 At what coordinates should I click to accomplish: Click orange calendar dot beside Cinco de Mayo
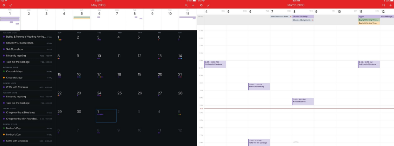[x=4, y=78]
